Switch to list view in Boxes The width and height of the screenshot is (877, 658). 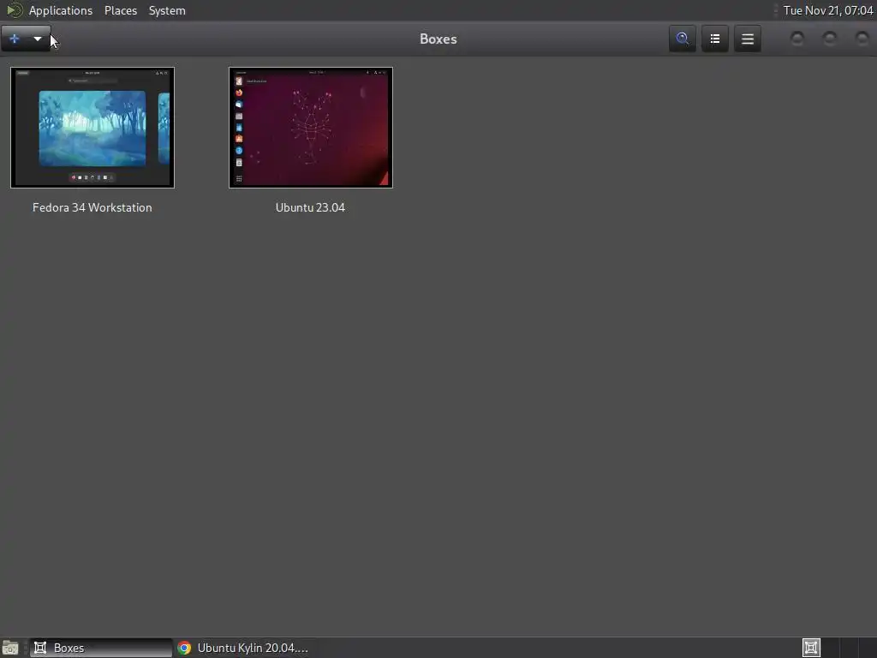click(x=715, y=39)
